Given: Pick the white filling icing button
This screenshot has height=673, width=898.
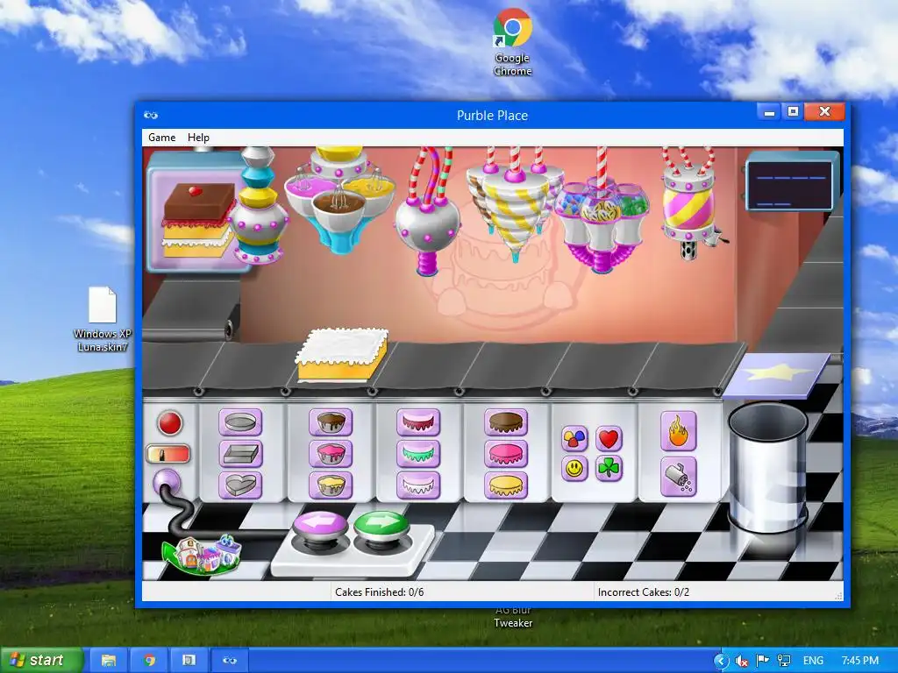Looking at the screenshot, I should coord(418,485).
